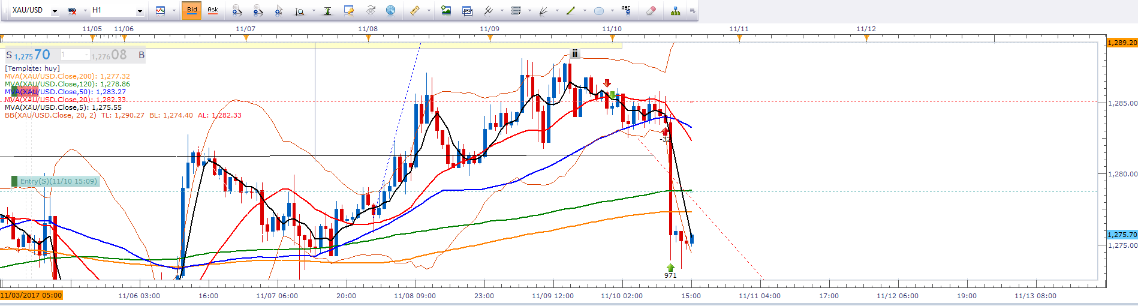Select the ruler measurement tool
1138x306 pixels.
click(415, 11)
